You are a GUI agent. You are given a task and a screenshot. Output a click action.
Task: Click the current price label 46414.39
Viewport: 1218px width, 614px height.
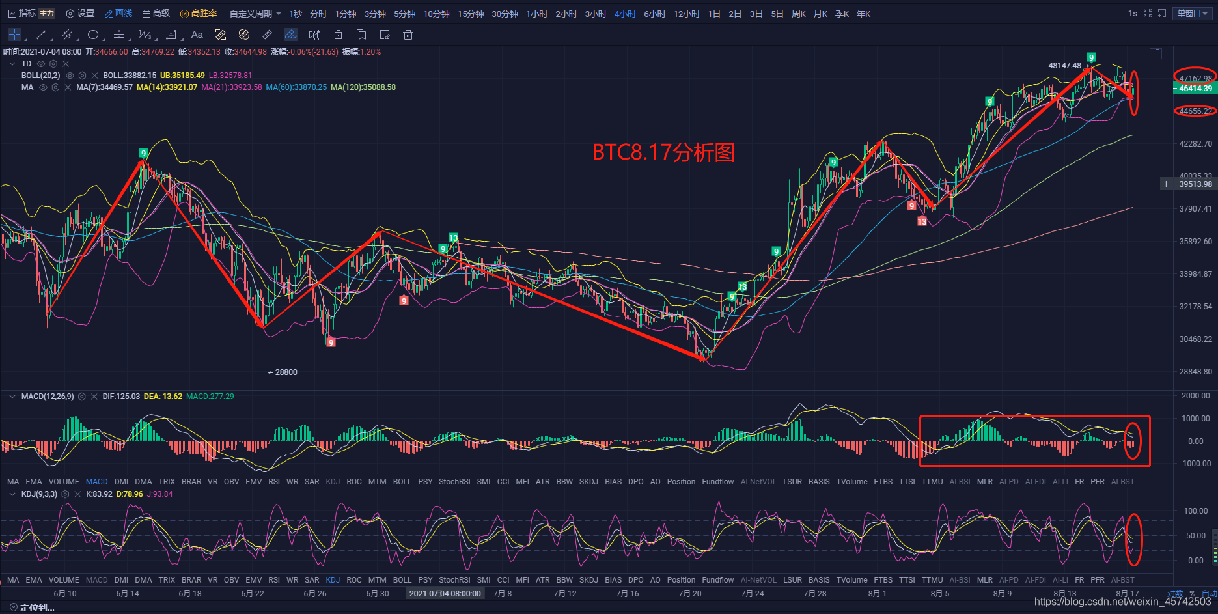(1196, 89)
